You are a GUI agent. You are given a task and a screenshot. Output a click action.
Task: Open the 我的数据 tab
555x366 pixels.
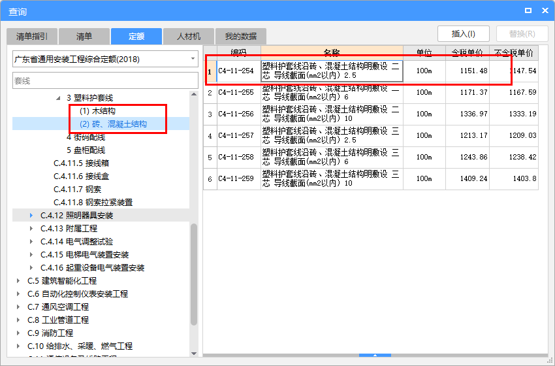coord(241,37)
